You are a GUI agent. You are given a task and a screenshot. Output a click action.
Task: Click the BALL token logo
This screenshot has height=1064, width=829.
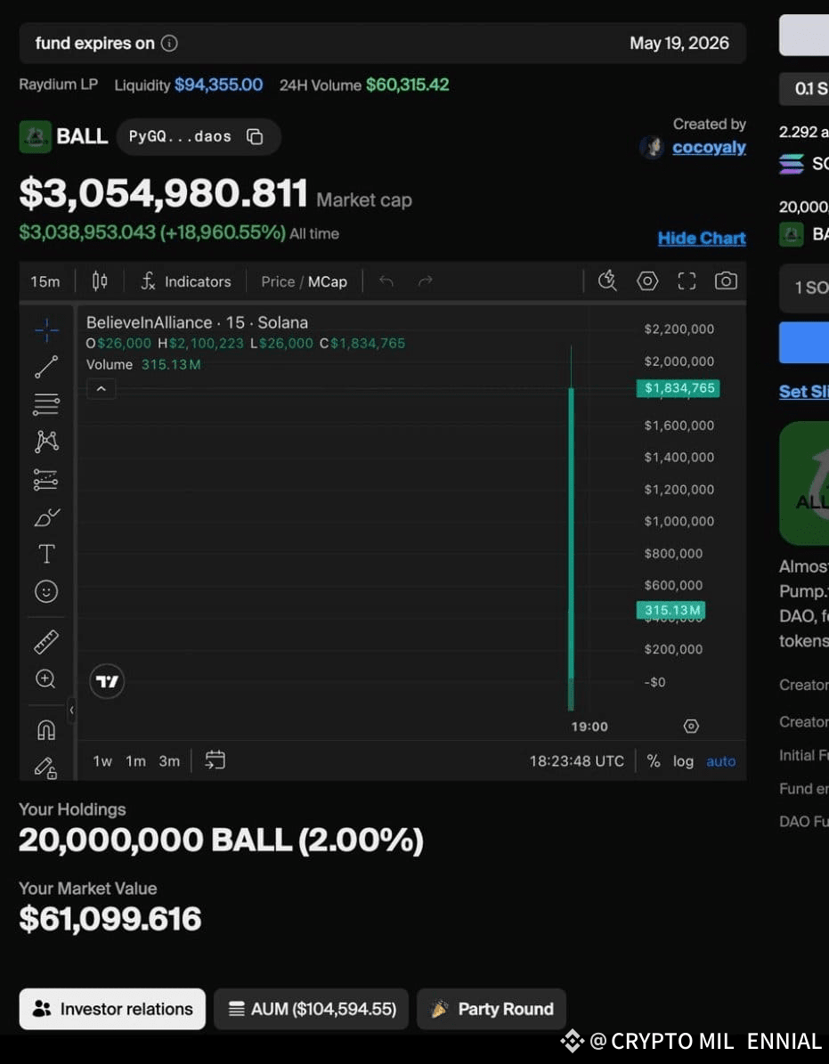36,137
